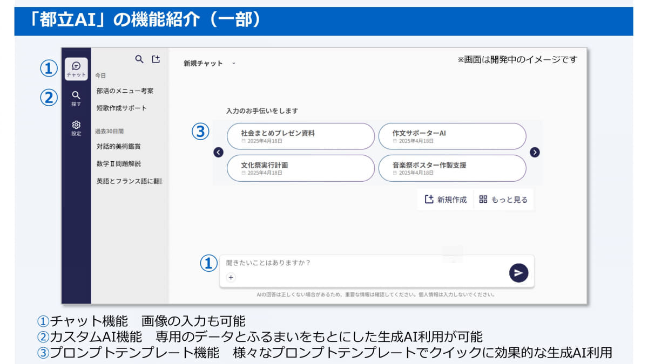Click the 今日 section label
This screenshot has height=364, width=648.
[x=100, y=76]
